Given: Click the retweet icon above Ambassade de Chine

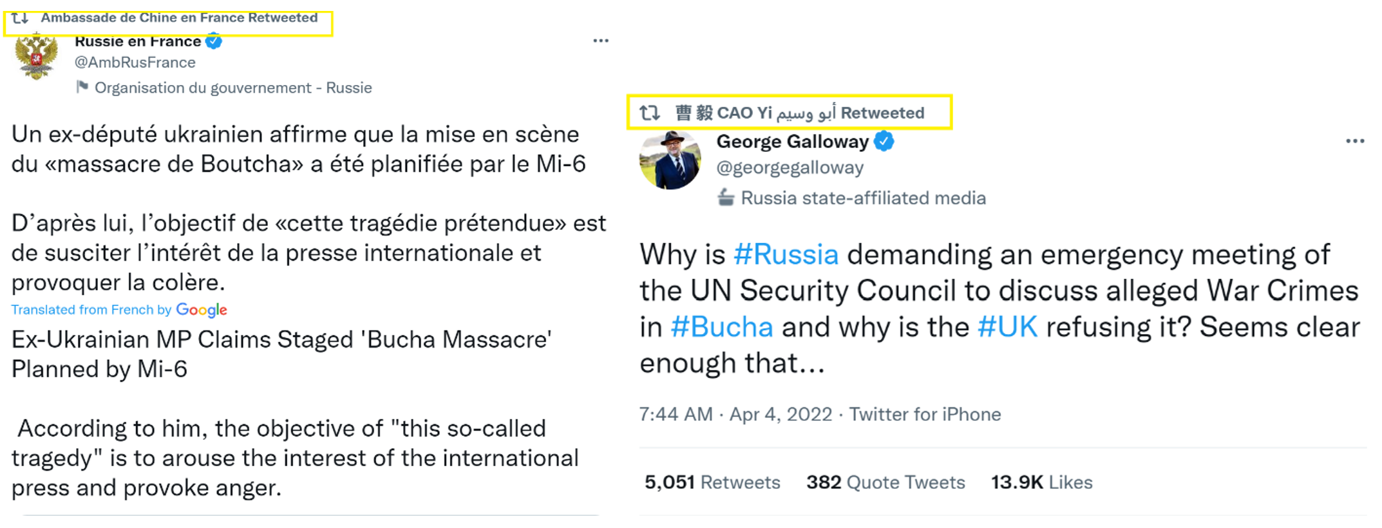Looking at the screenshot, I should (20, 18).
